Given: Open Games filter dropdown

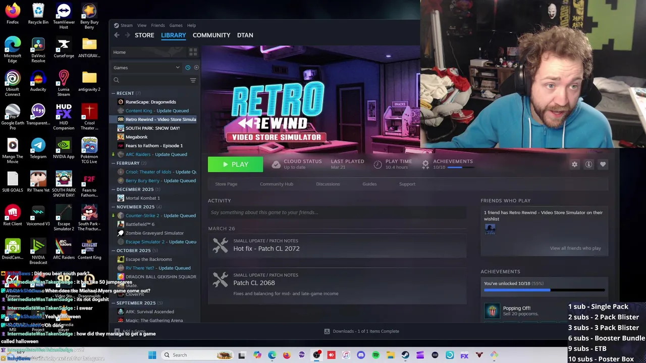Looking at the screenshot, I should click(x=146, y=68).
